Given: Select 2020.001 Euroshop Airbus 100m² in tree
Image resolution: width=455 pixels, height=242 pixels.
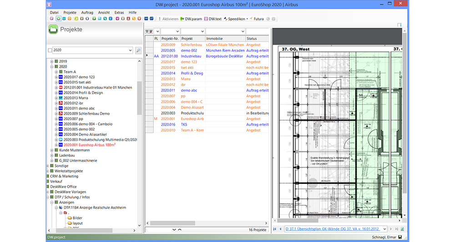Looking at the screenshot, I should click(89, 145).
